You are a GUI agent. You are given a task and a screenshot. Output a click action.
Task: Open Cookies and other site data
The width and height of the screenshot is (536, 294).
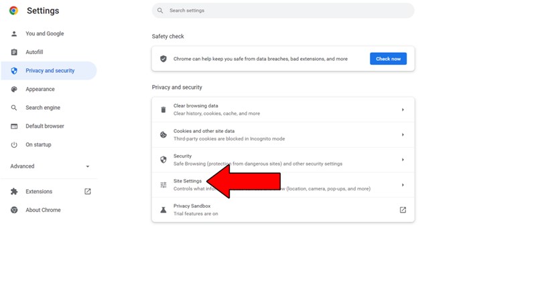[283, 135]
